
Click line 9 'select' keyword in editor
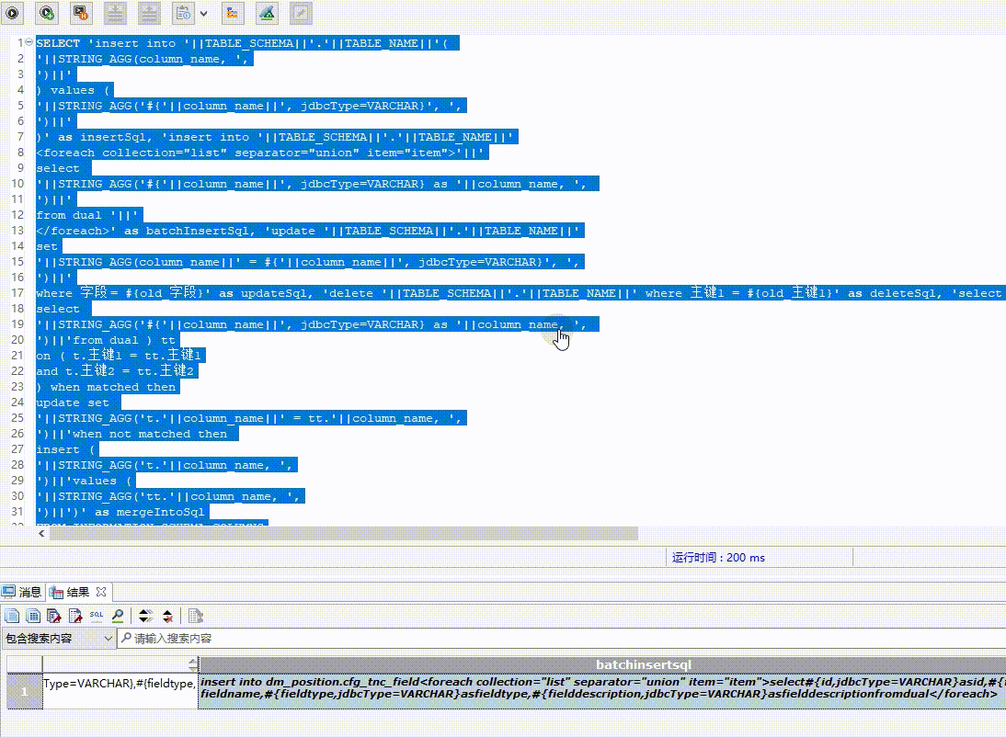[x=58, y=168]
